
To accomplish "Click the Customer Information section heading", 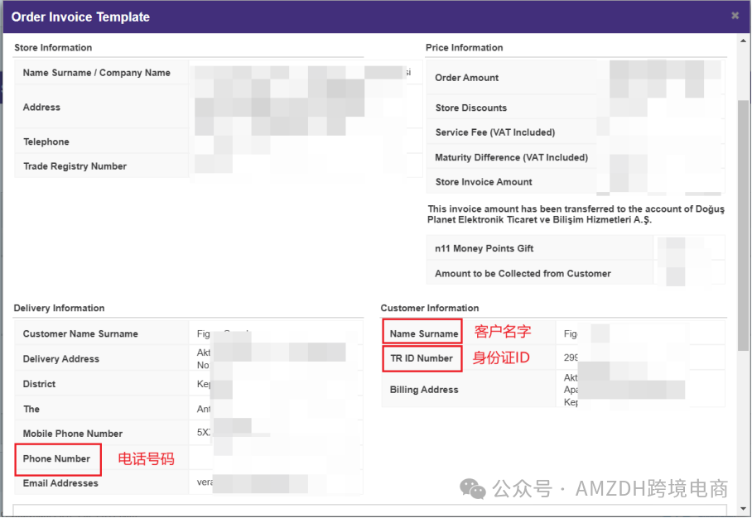I will pos(429,309).
